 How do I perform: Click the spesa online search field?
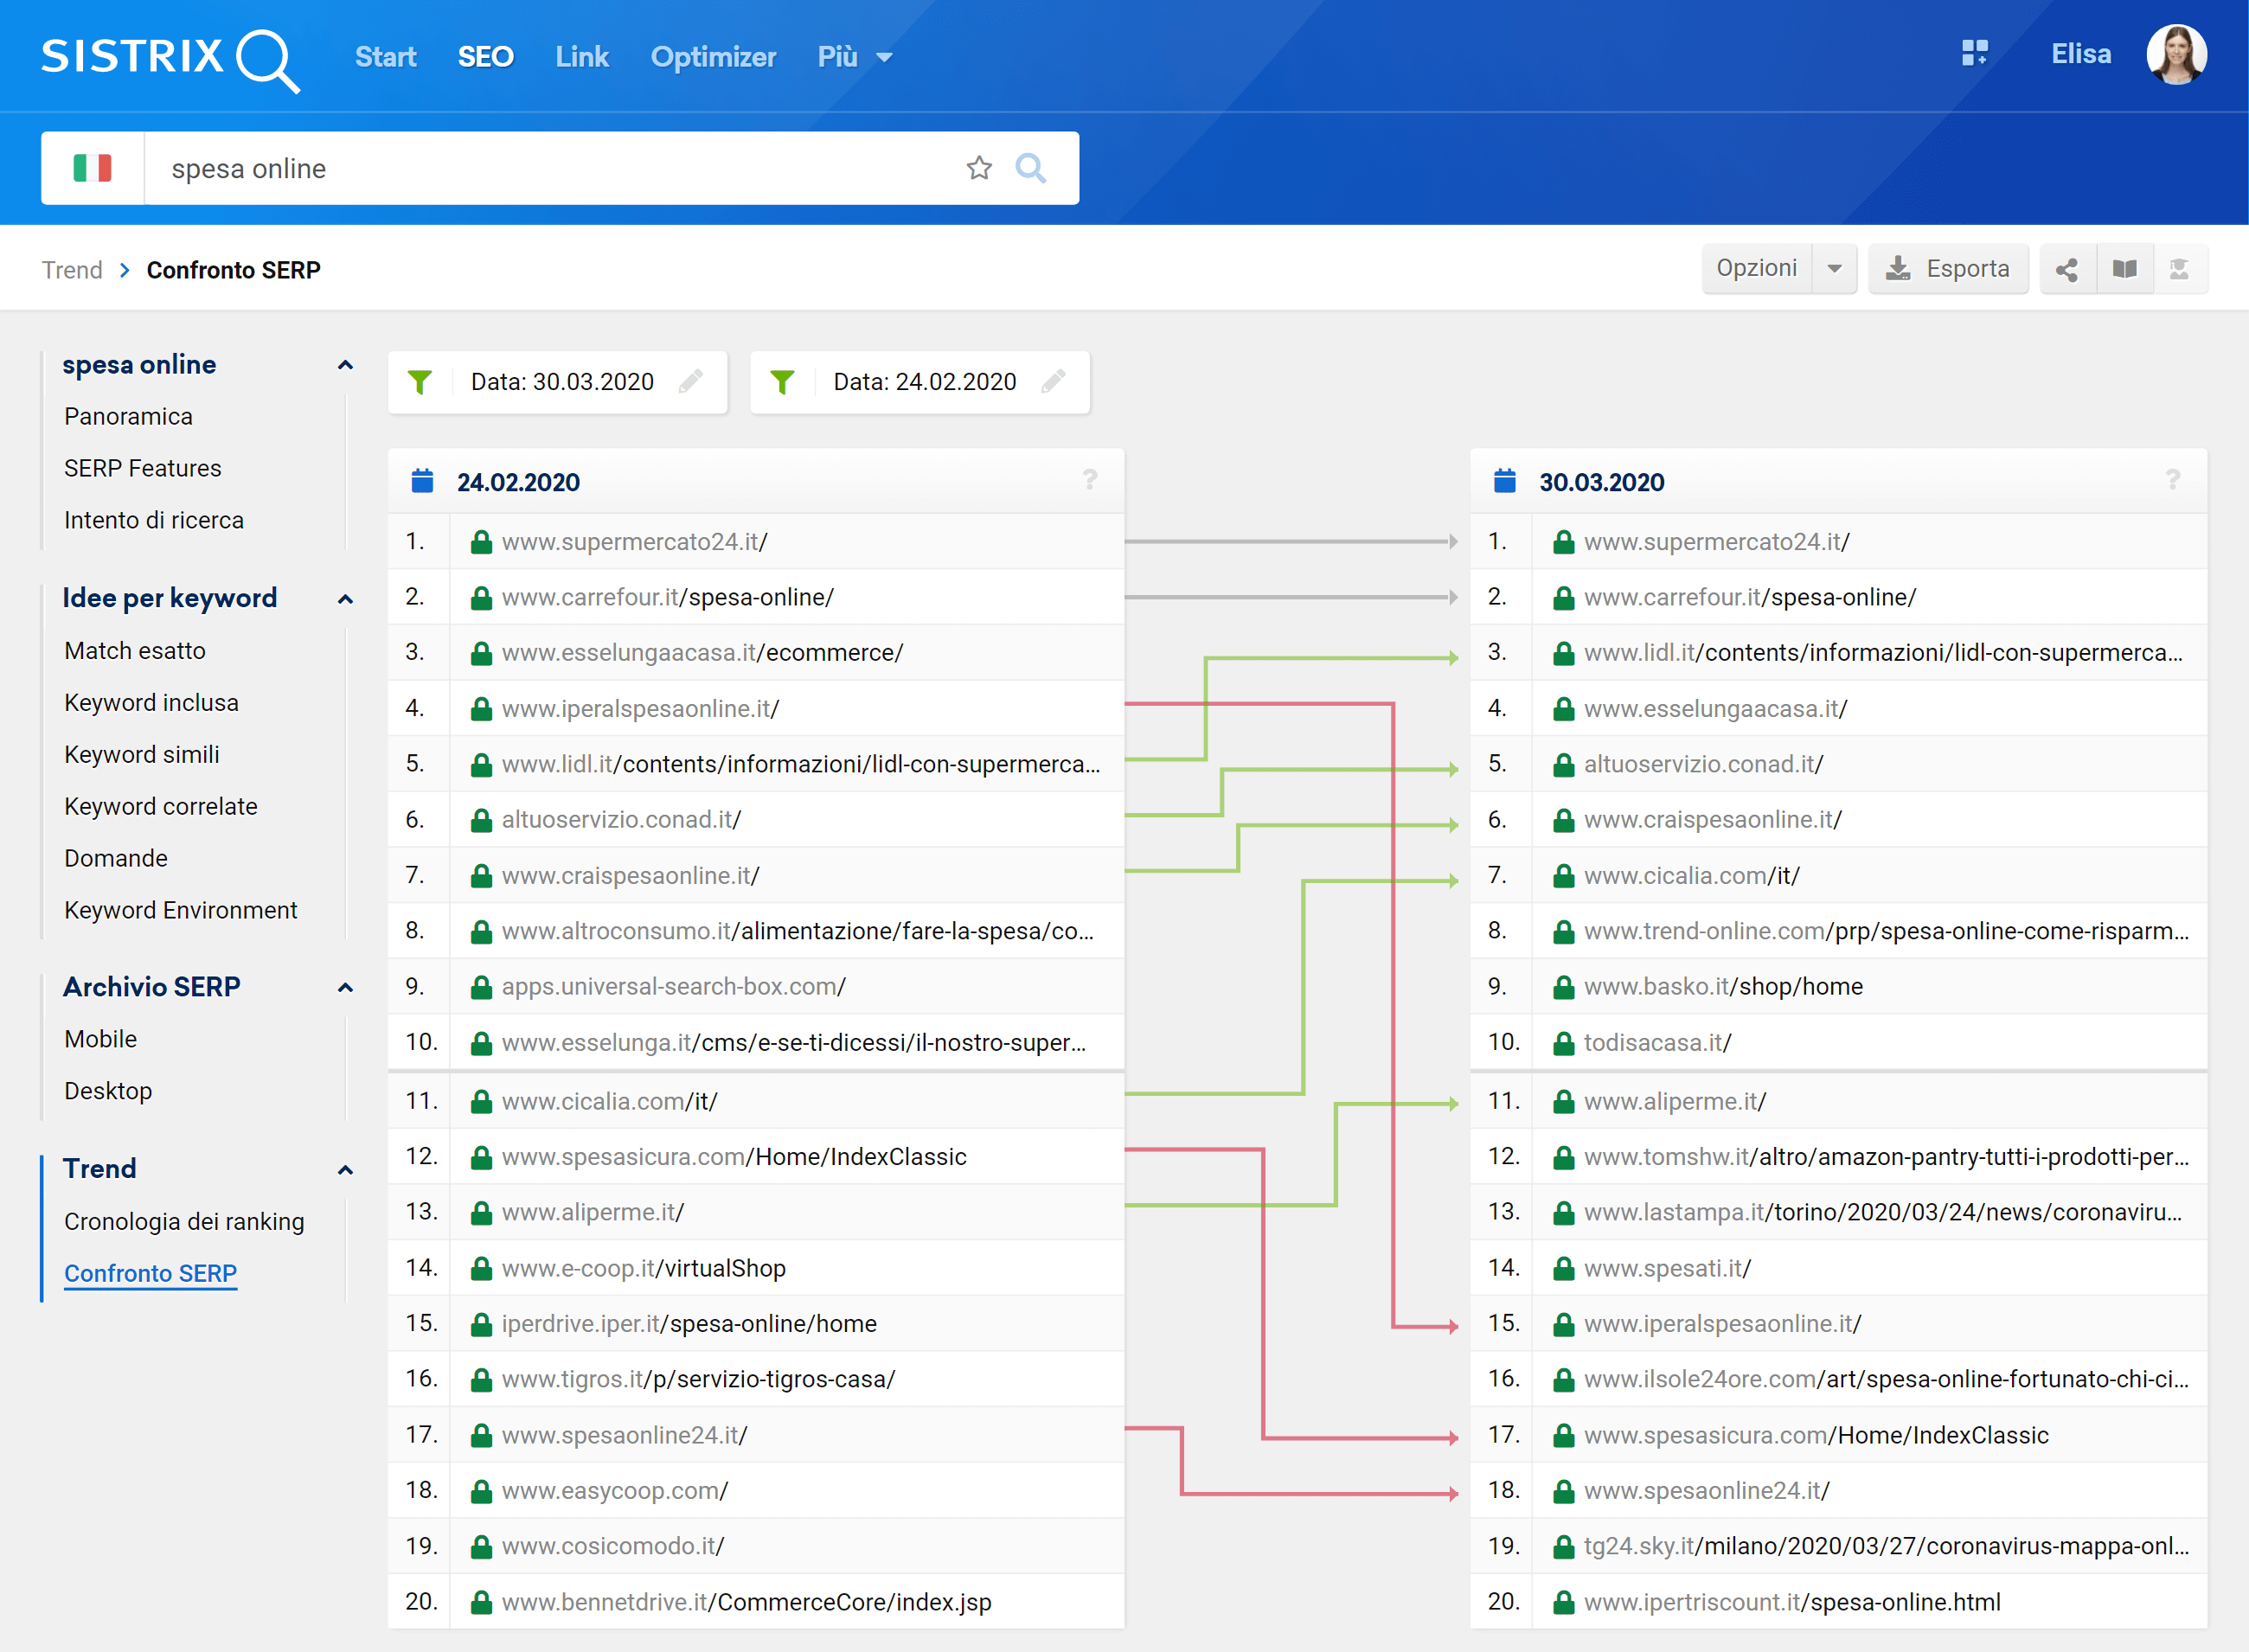(555, 168)
